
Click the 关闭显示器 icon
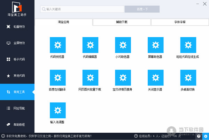click(155, 78)
